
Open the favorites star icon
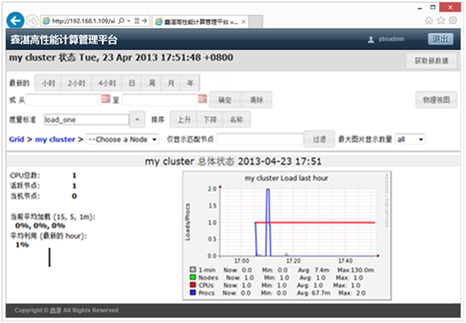pyautogui.click(x=441, y=20)
